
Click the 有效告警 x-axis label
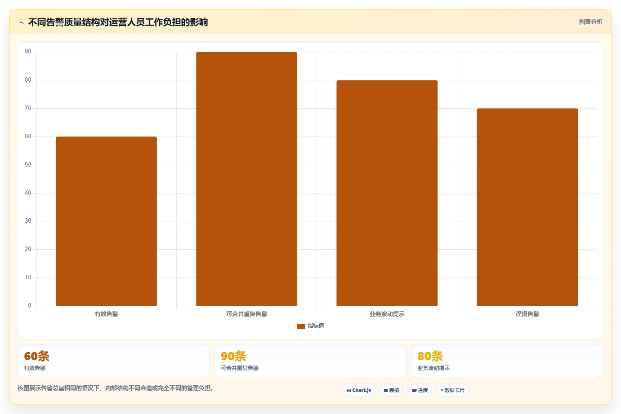pos(106,314)
